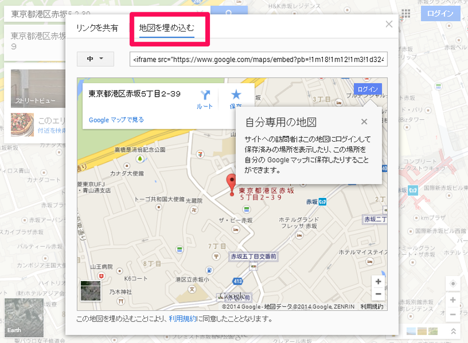This screenshot has width=468, height=343.
Task: Switch to Earth view thumbnail
Action: point(24,318)
